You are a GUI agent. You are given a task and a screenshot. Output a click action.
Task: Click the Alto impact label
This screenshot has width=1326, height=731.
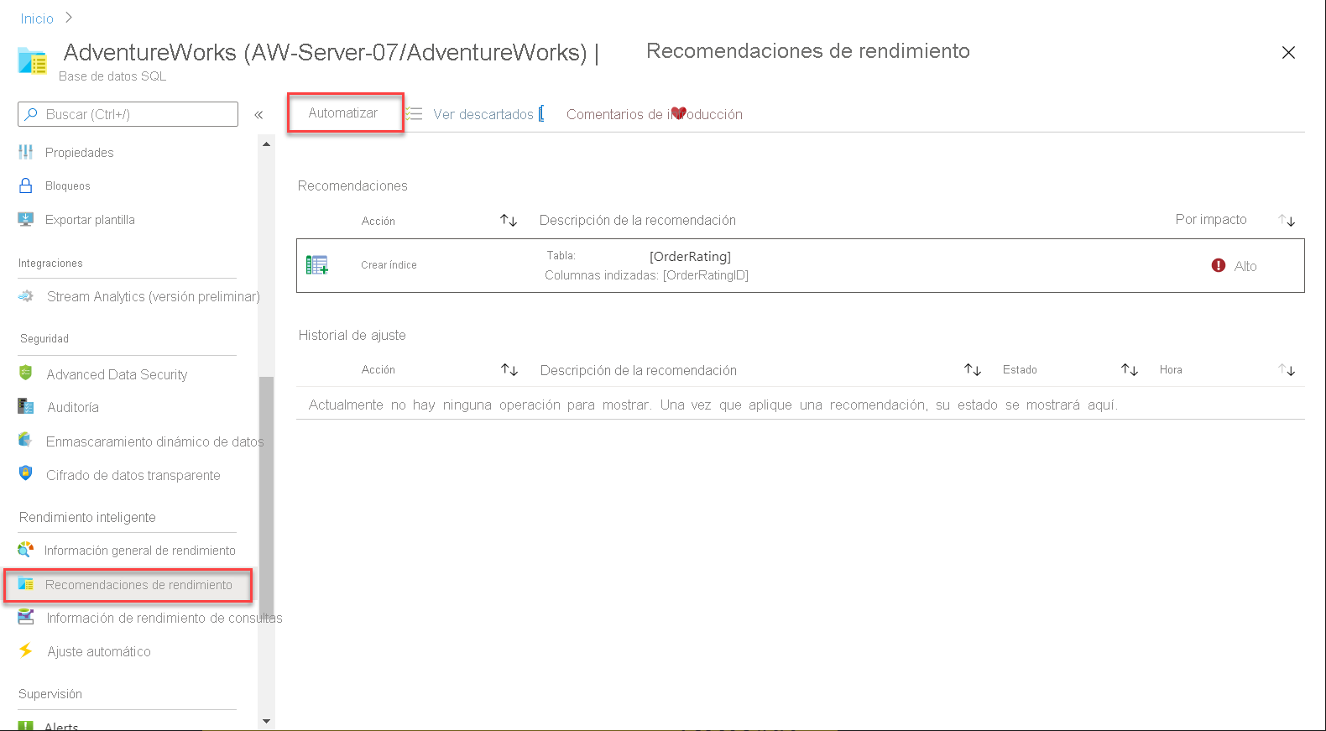pos(1245,266)
